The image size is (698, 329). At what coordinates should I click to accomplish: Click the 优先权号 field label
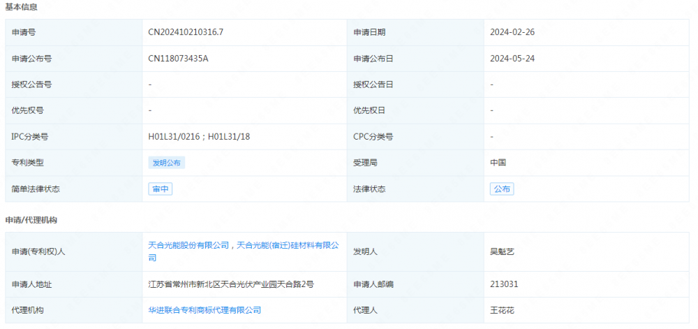28,110
